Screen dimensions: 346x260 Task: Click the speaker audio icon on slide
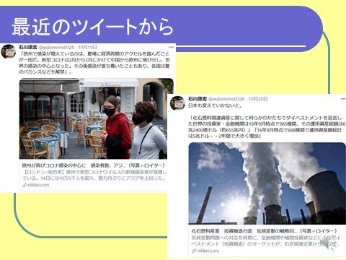tap(330, 242)
